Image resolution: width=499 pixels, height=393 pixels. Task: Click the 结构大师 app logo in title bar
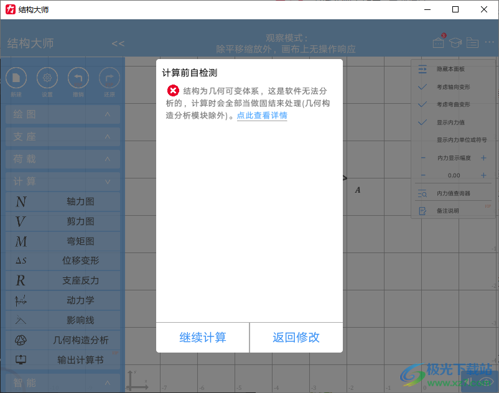point(11,9)
